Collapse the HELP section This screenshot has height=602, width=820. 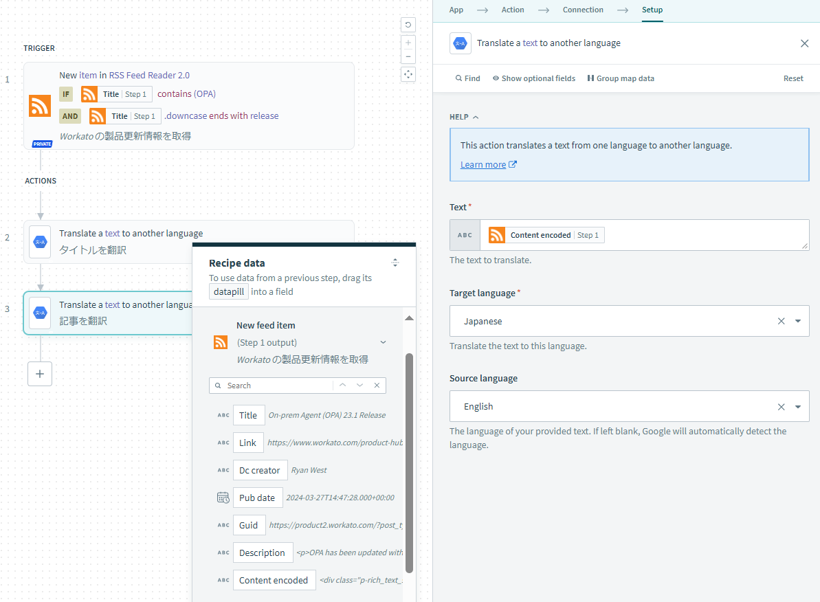pos(465,117)
